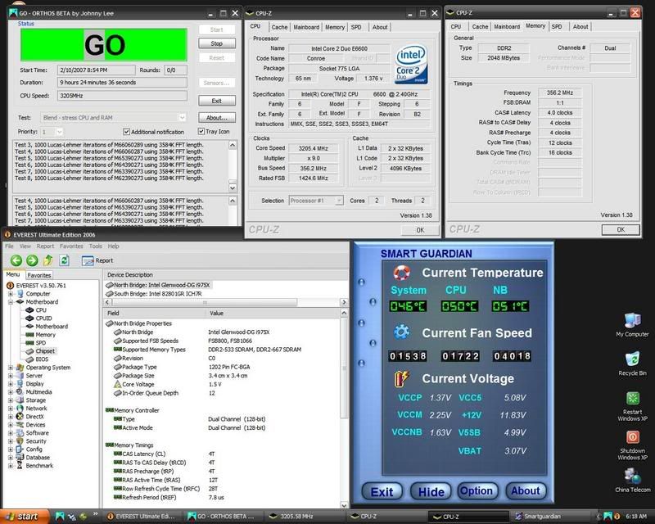This screenshot has height=524, width=655.
Task: Open the Favorites menu in EVEREST
Action: tap(70, 246)
